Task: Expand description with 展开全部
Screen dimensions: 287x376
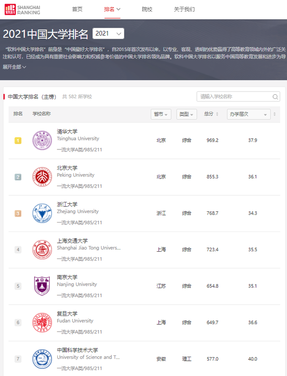Action: click(14, 67)
